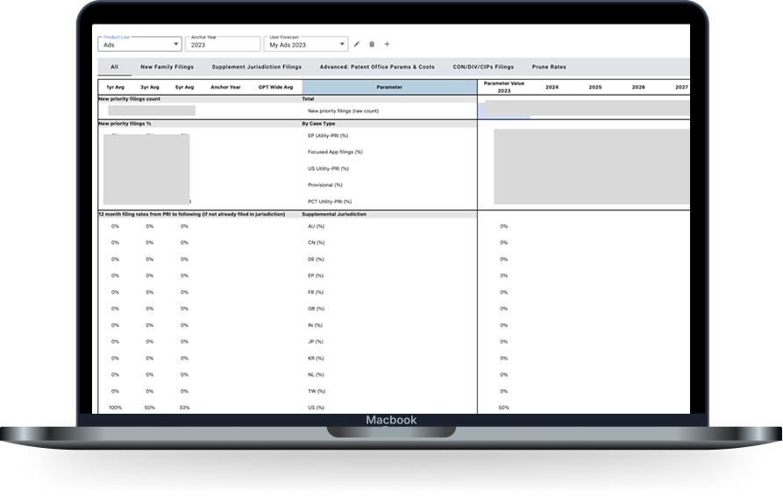Open the Product Line dropdown

[x=139, y=45]
